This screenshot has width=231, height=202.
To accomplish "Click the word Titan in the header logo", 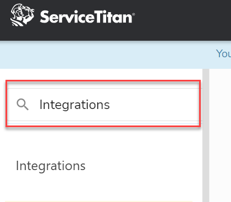I will click(113, 17).
